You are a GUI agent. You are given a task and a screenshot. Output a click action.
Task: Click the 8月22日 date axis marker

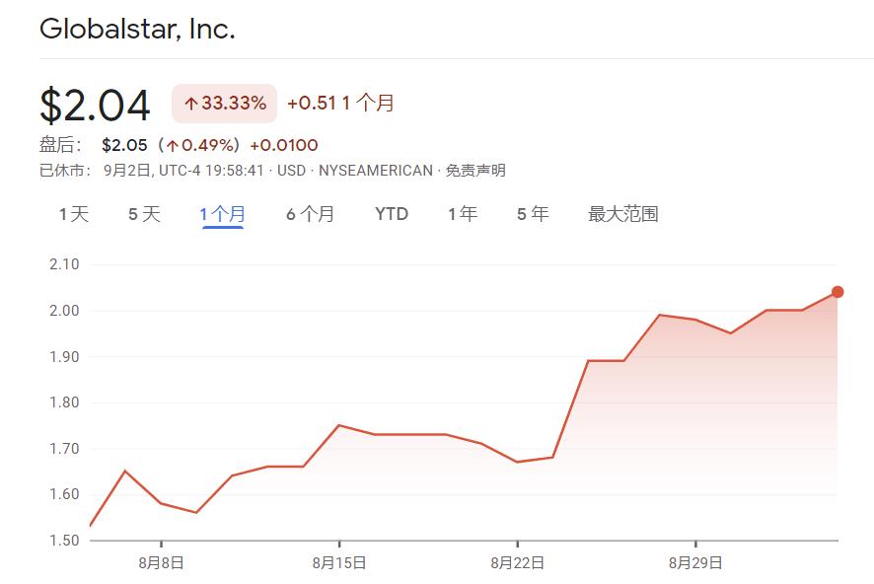pos(517,563)
